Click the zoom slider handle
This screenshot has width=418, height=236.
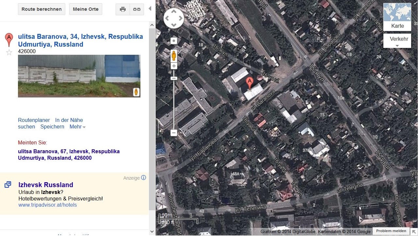(174, 78)
